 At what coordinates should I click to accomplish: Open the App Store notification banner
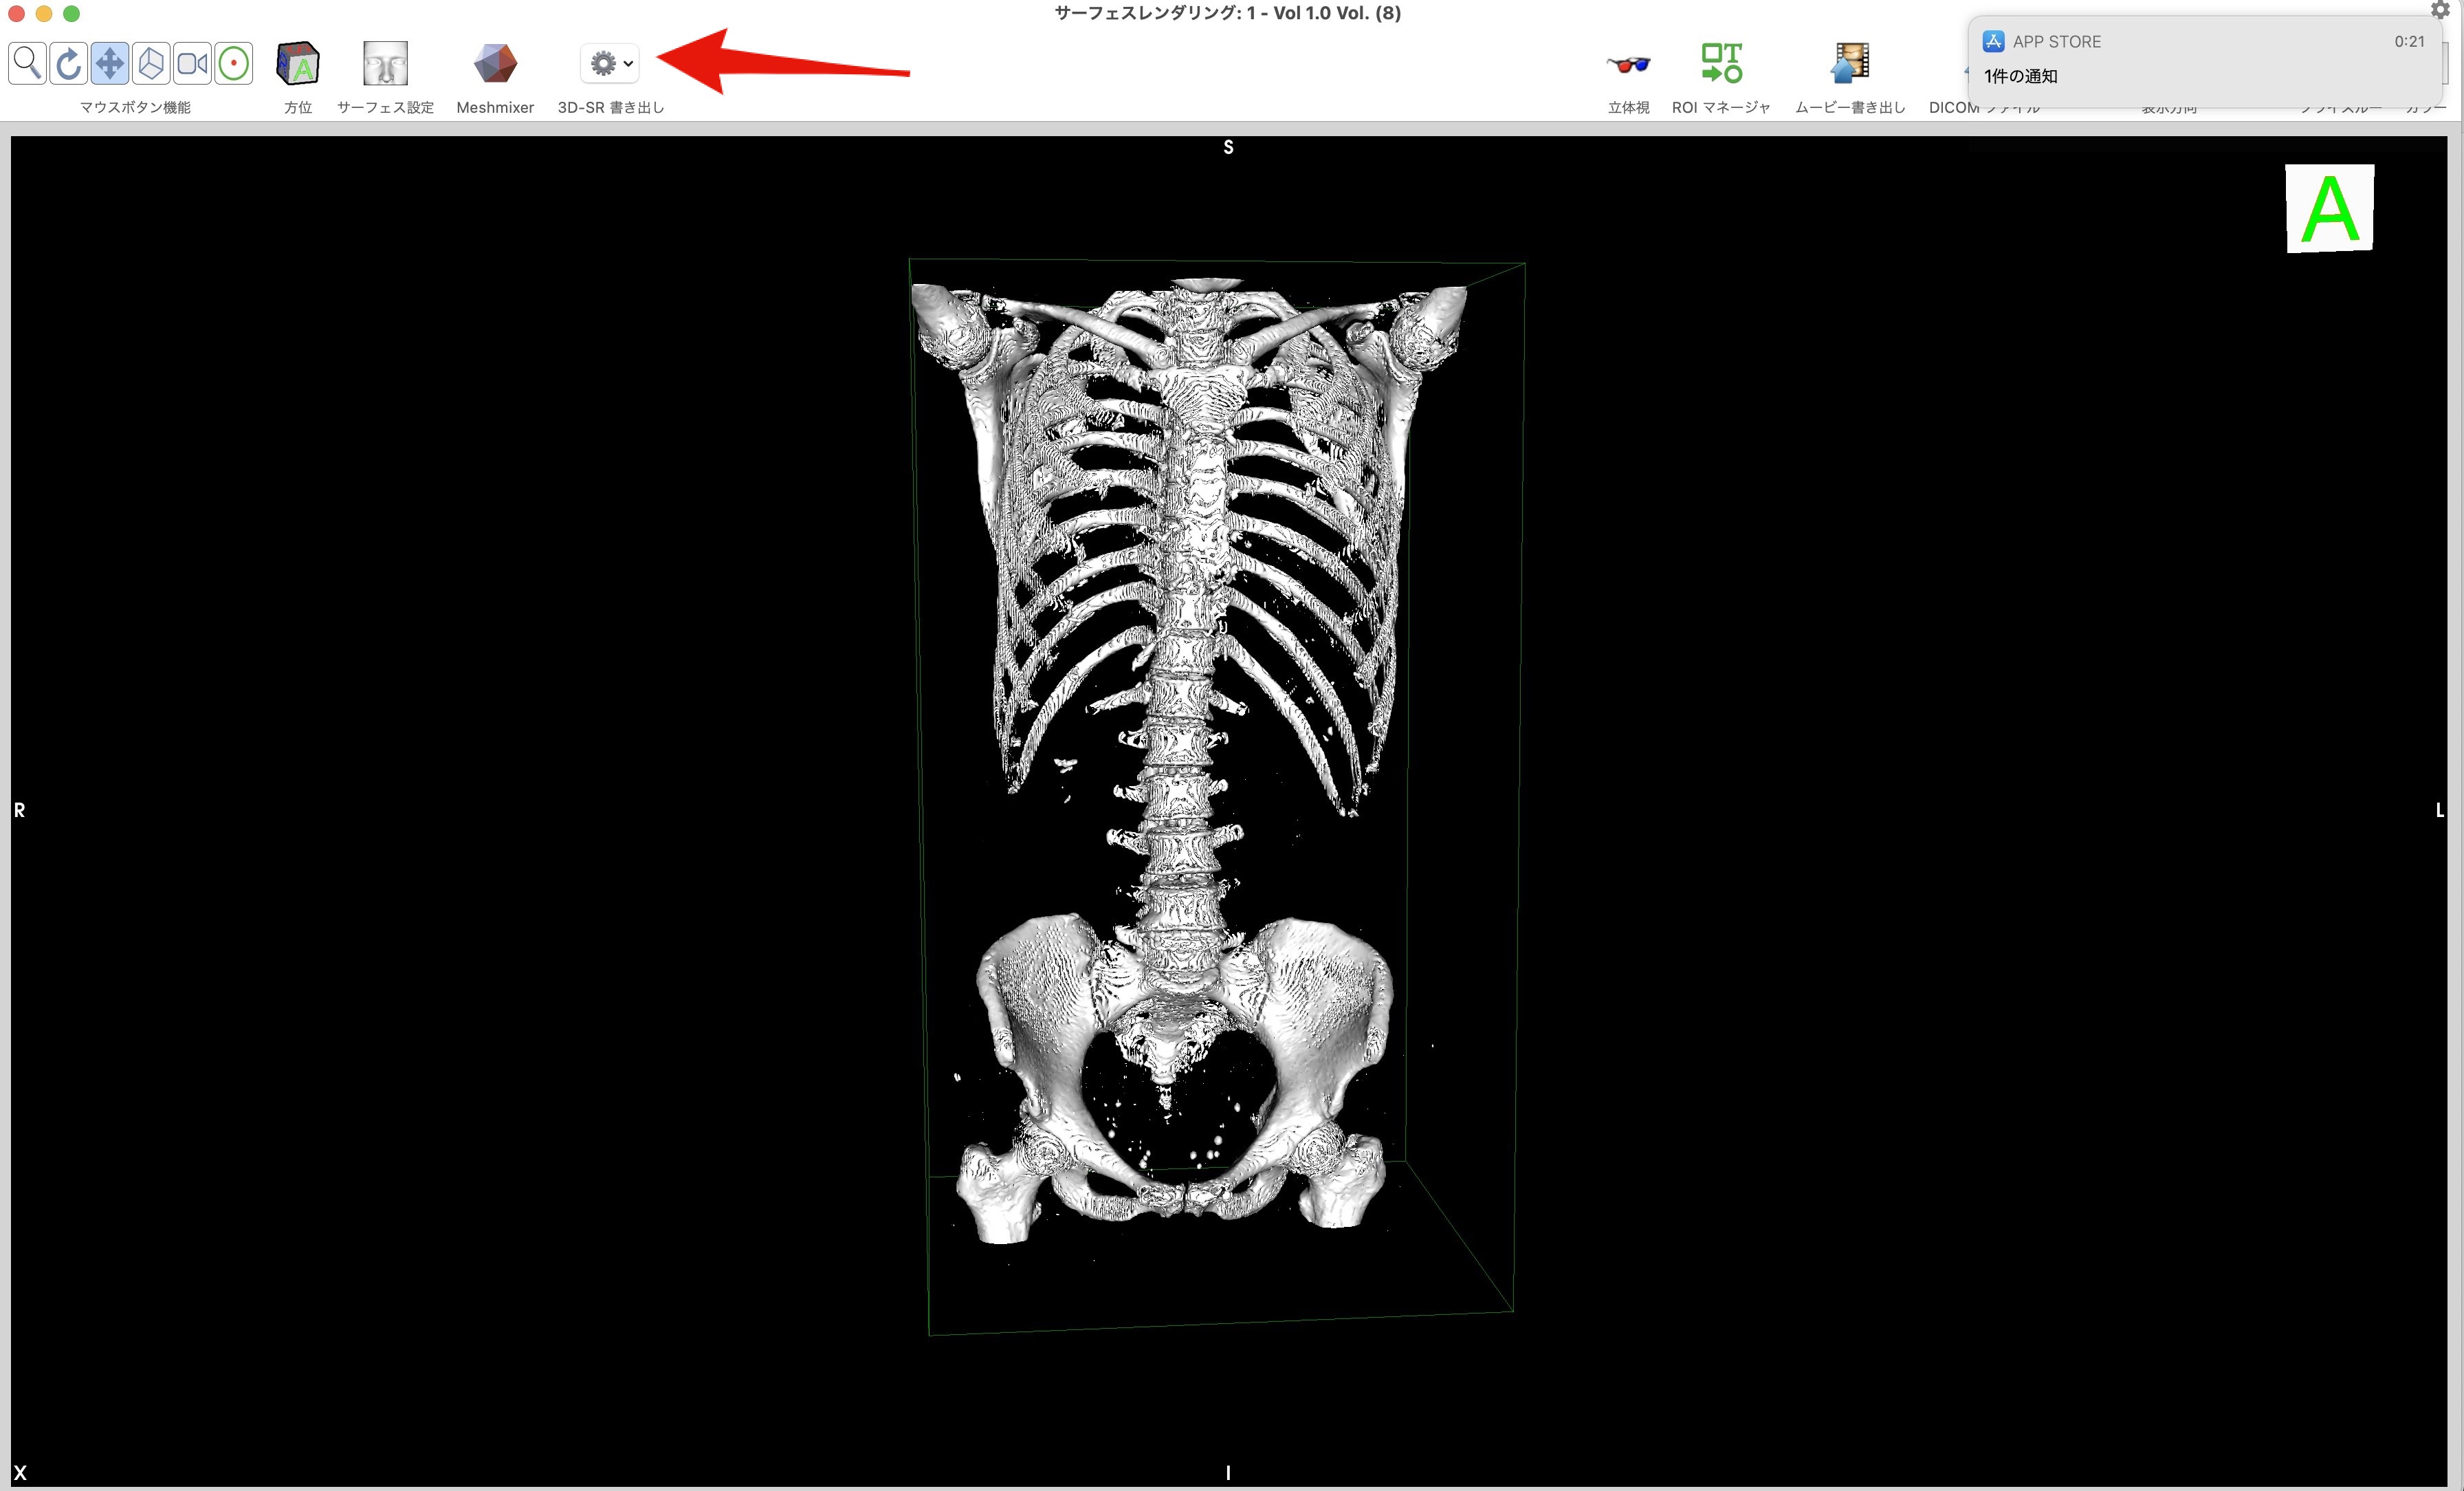click(x=2200, y=60)
